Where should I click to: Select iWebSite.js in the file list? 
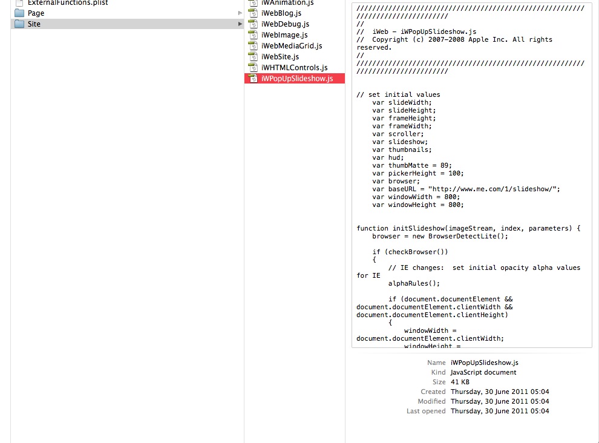coord(280,56)
